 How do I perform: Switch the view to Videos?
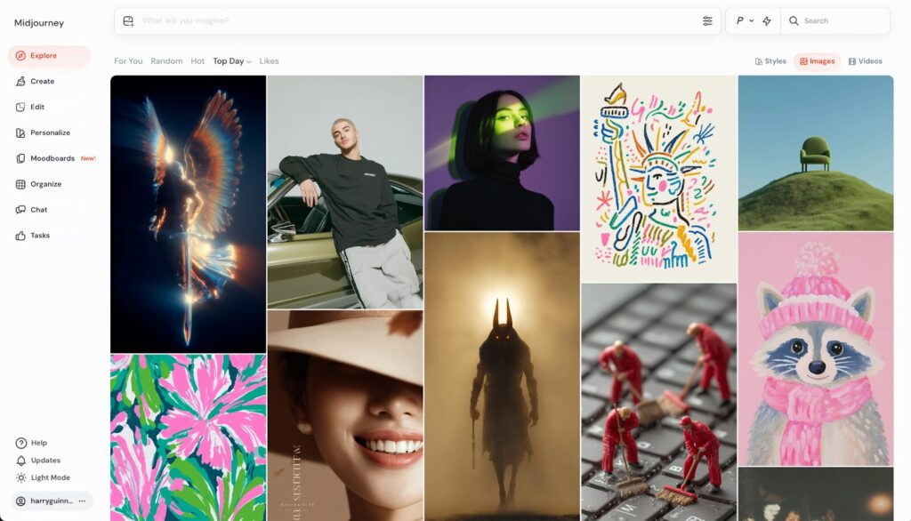(865, 61)
